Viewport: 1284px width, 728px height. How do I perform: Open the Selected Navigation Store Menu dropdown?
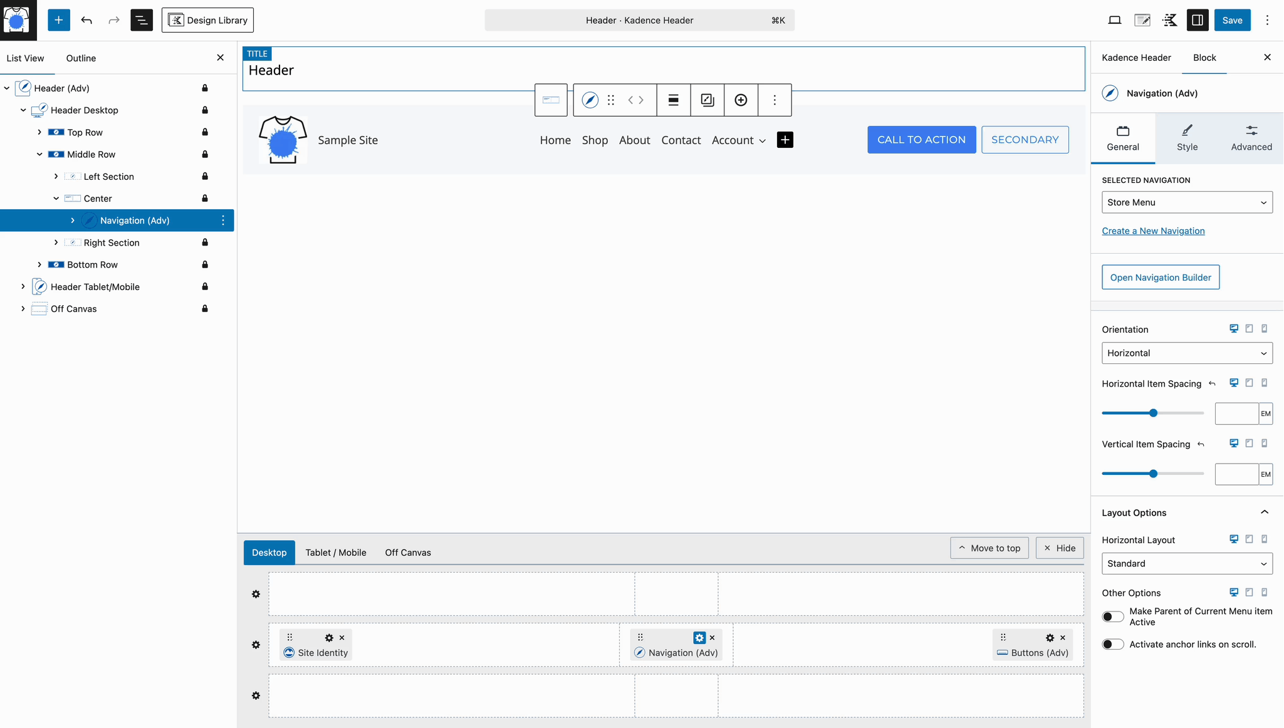(1186, 202)
